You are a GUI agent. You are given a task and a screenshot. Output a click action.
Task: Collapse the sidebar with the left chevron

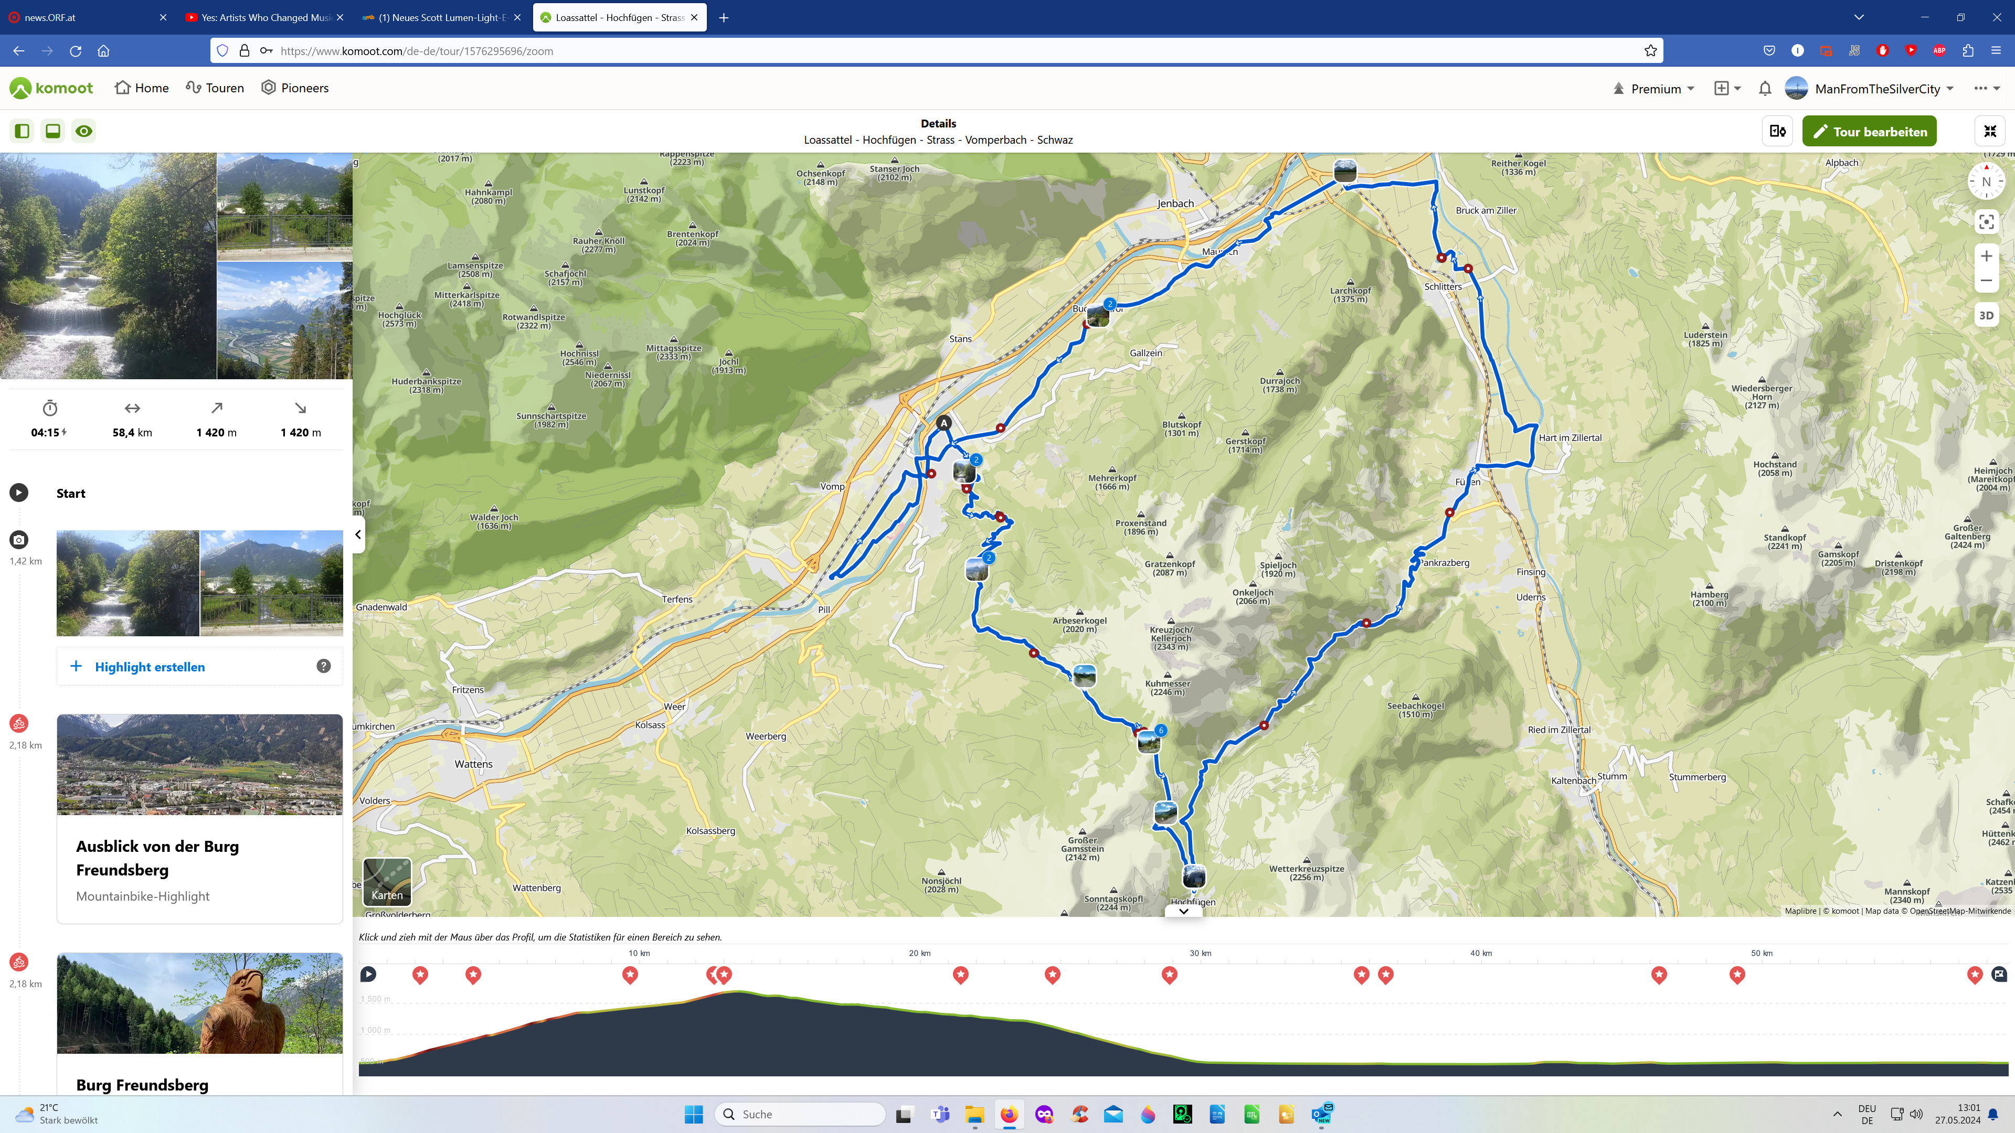pyautogui.click(x=358, y=535)
